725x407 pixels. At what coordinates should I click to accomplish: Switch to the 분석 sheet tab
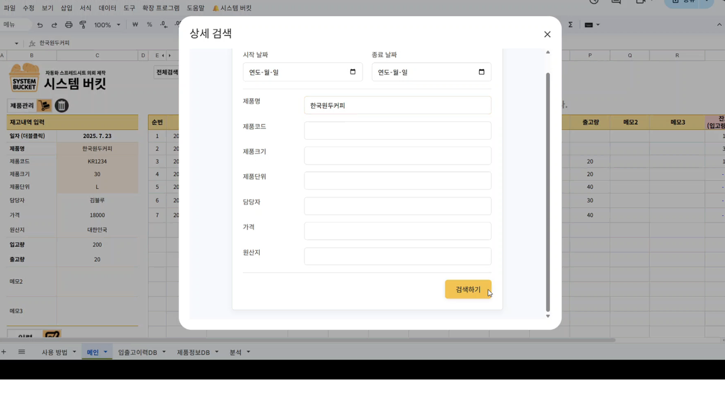(235, 352)
